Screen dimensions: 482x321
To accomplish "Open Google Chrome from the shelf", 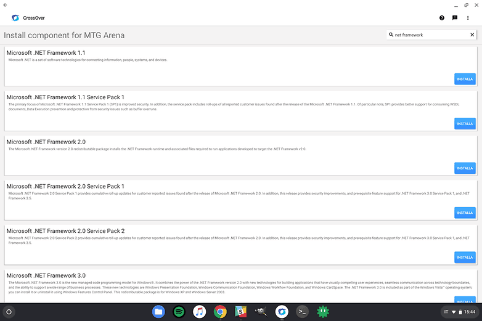I will [220, 312].
